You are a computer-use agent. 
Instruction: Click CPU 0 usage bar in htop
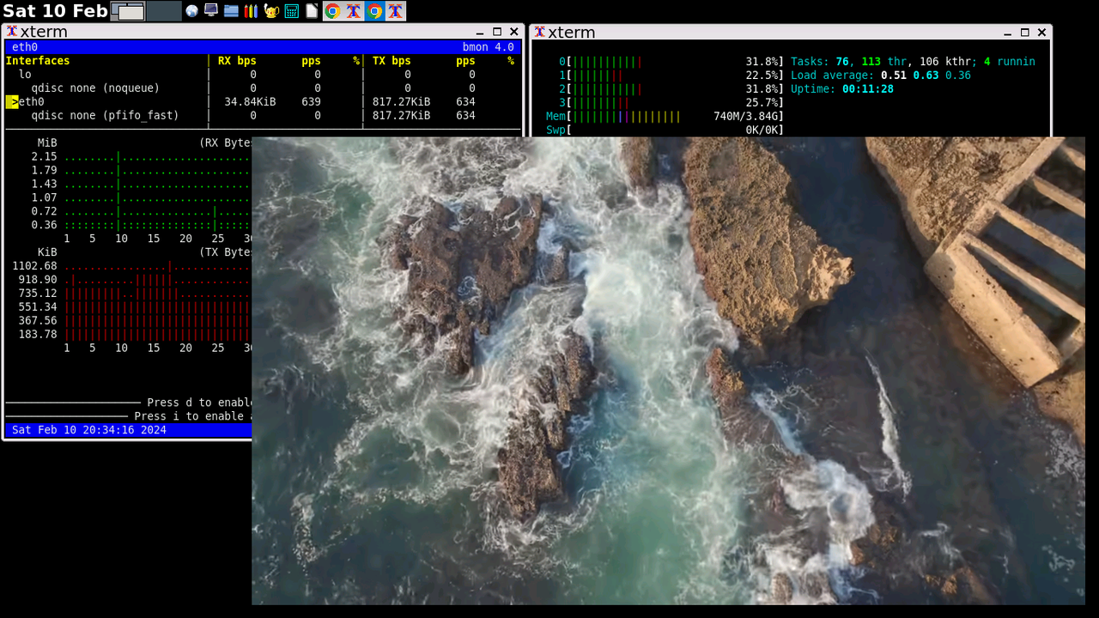coord(671,62)
